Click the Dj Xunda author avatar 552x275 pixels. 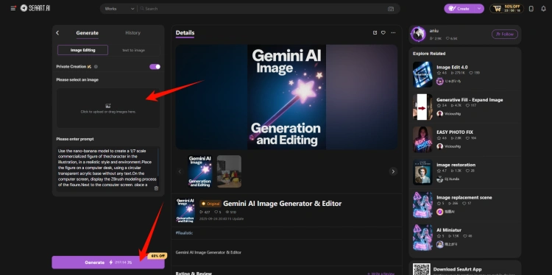point(439,179)
